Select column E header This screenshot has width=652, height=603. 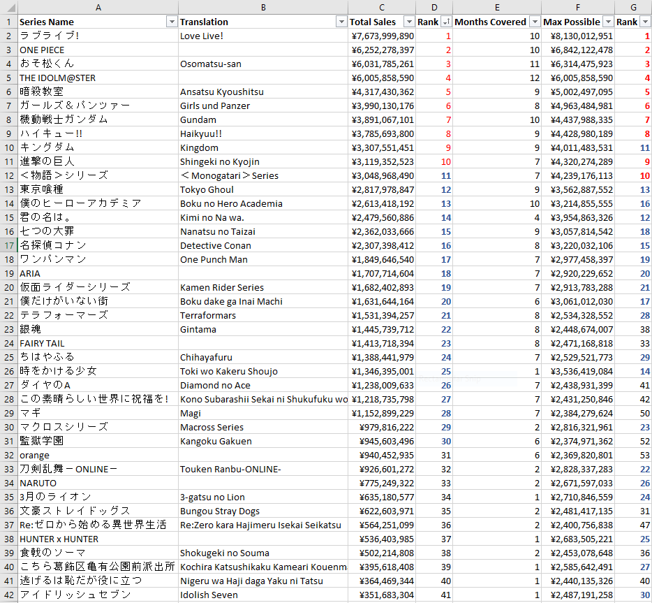coord(496,7)
